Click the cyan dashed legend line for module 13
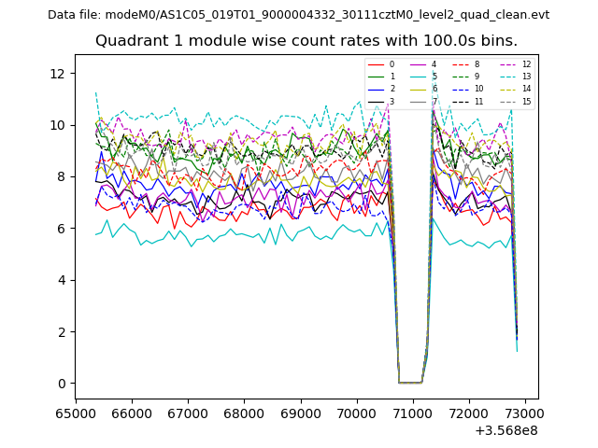This screenshot has width=598, height=448. pyautogui.click(x=507, y=77)
